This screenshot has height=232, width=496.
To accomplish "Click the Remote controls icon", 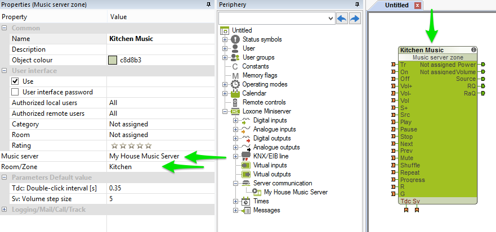I will [235, 102].
